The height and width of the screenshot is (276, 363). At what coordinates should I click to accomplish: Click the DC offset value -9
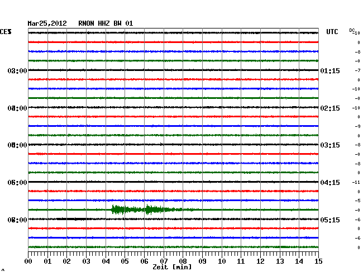(x=357, y=126)
